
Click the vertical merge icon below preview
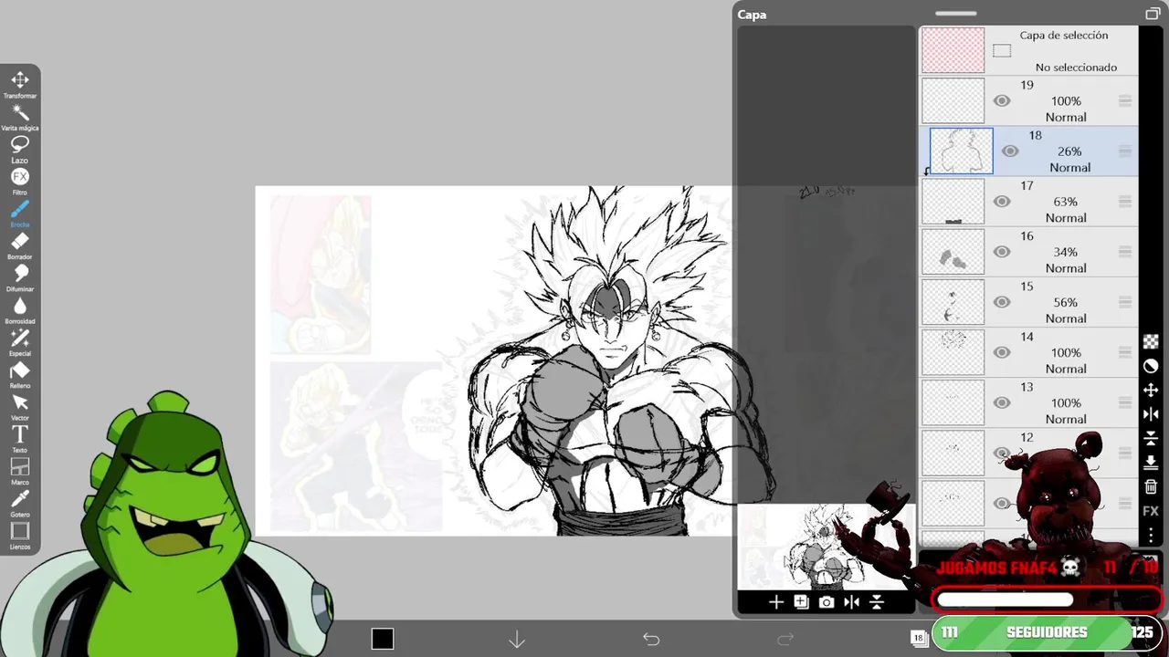(x=877, y=602)
